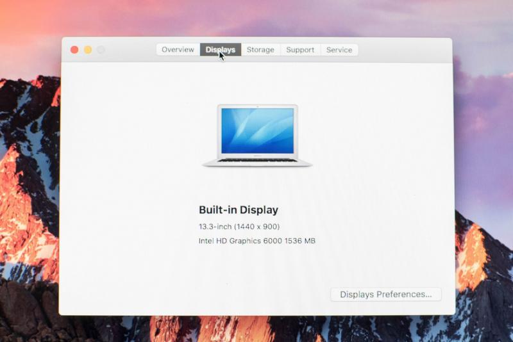Switch to the Overview tab
The height and width of the screenshot is (342, 513).
178,50
